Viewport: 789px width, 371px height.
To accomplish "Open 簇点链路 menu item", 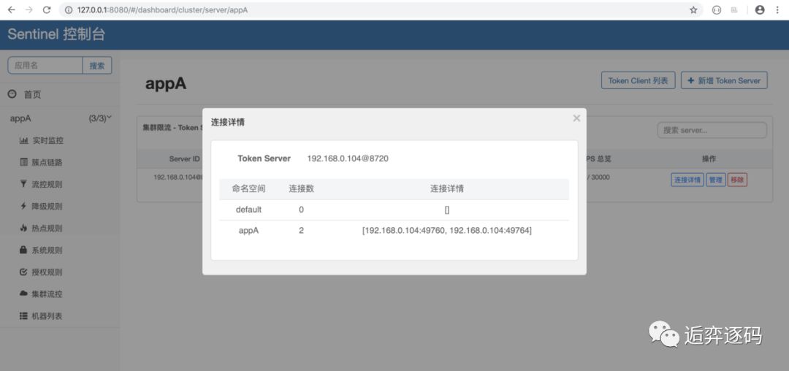I will click(x=47, y=162).
